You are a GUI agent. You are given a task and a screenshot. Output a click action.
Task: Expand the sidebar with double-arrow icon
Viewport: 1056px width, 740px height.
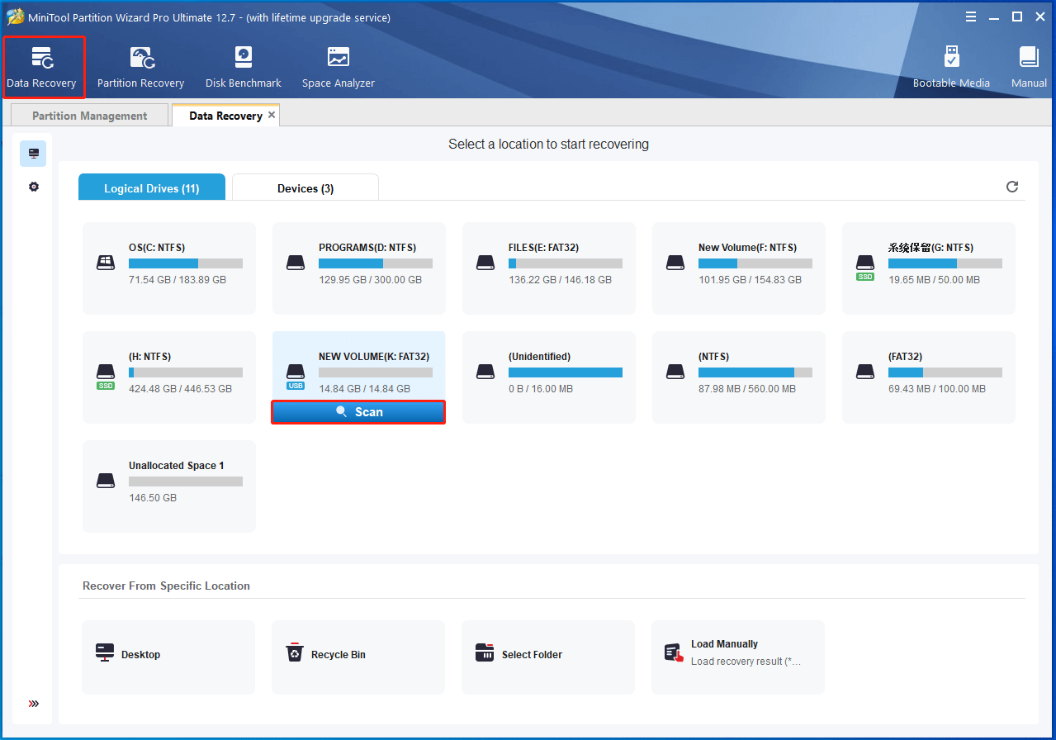tap(34, 704)
